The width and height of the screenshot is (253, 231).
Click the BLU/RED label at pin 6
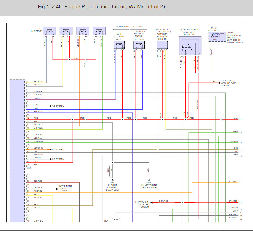coord(38,98)
